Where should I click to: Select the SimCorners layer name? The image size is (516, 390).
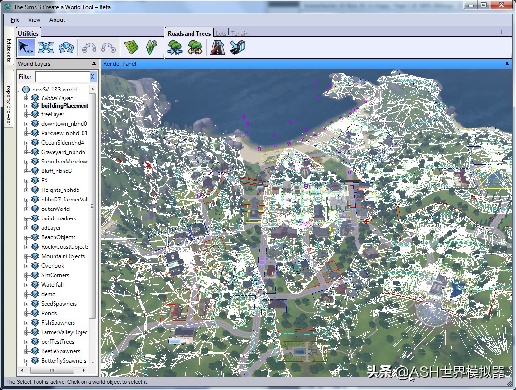(x=55, y=275)
